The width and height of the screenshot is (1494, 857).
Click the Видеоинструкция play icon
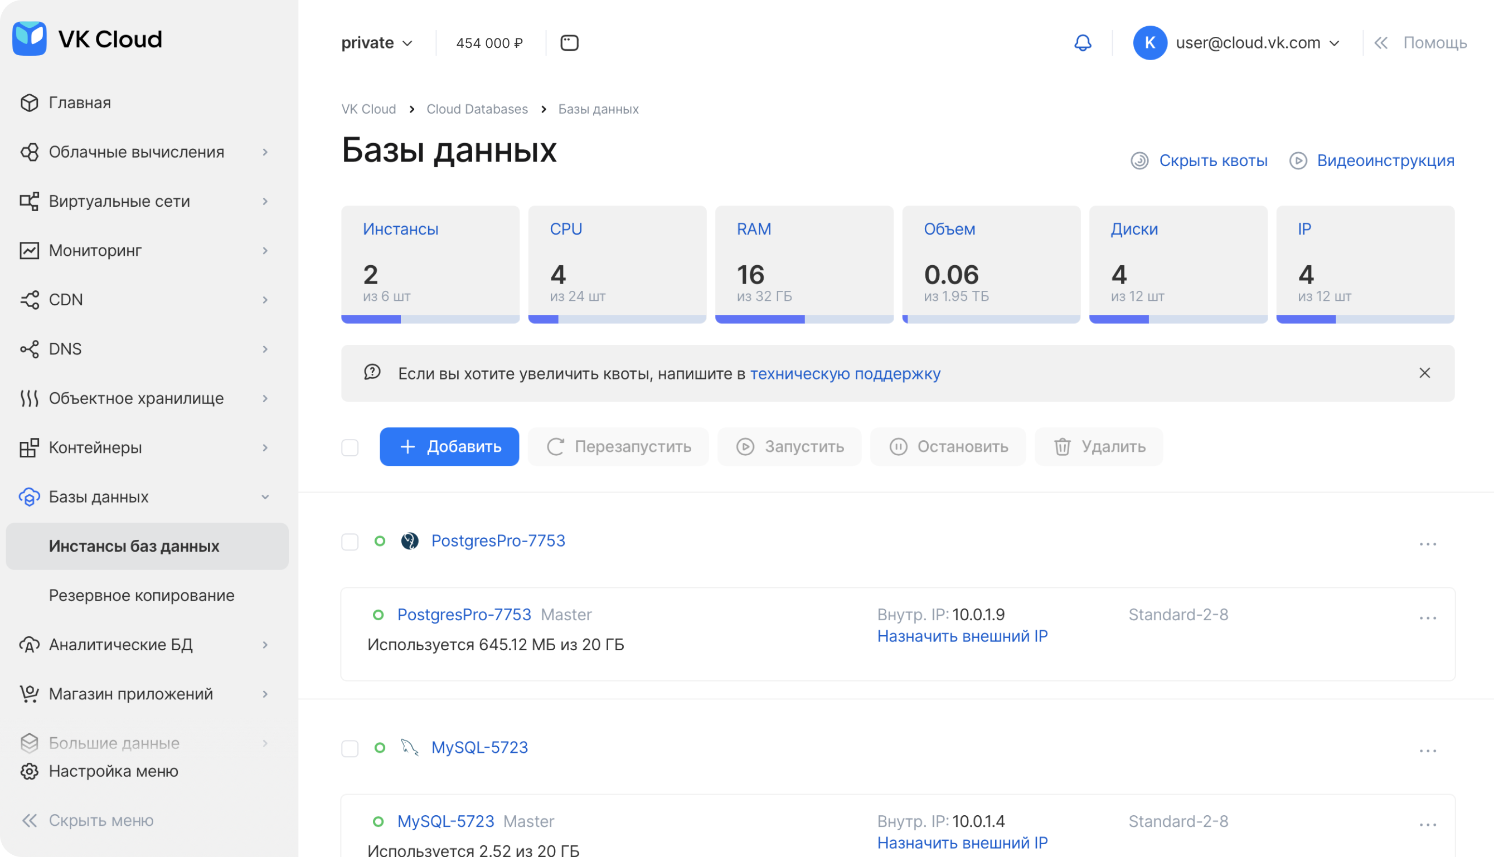point(1298,160)
